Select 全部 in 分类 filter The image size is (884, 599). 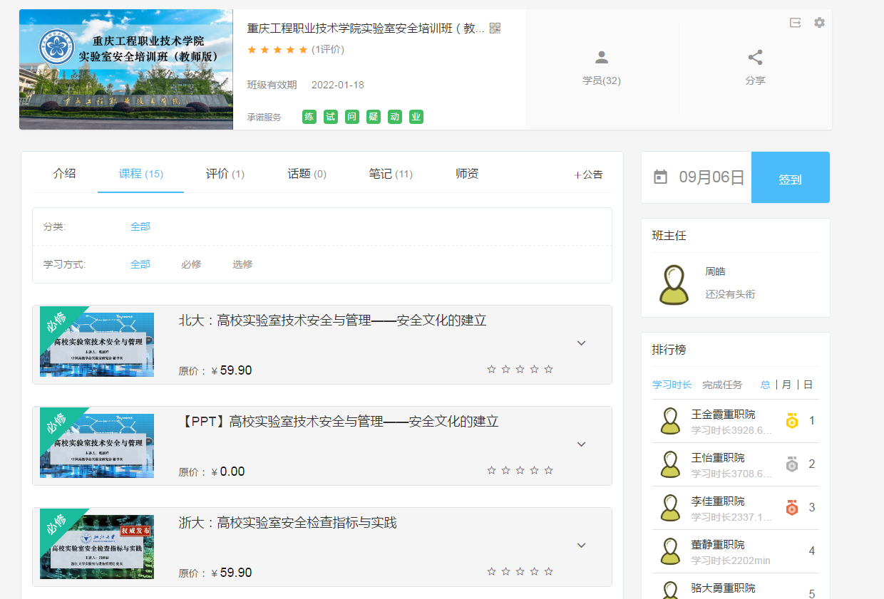coord(140,226)
